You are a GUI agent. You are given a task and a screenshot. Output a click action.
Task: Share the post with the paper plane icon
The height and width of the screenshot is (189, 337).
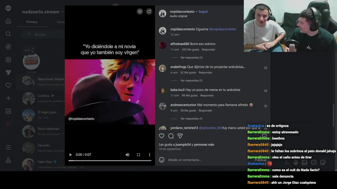180,136
